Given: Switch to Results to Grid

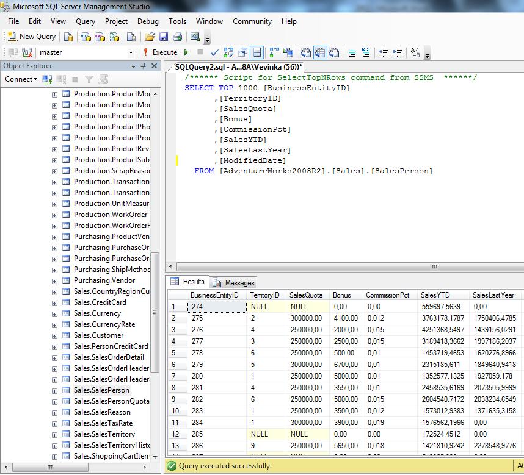Looking at the screenshot, I should (320, 52).
